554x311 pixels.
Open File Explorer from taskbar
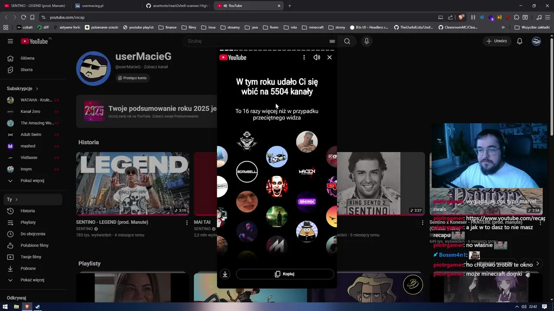click(16, 307)
